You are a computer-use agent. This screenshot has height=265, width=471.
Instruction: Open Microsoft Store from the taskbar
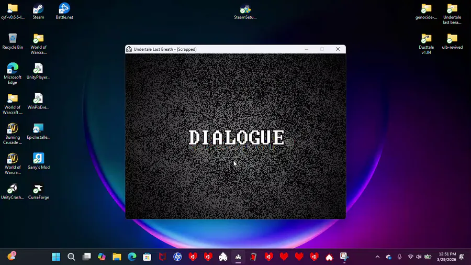(147, 257)
